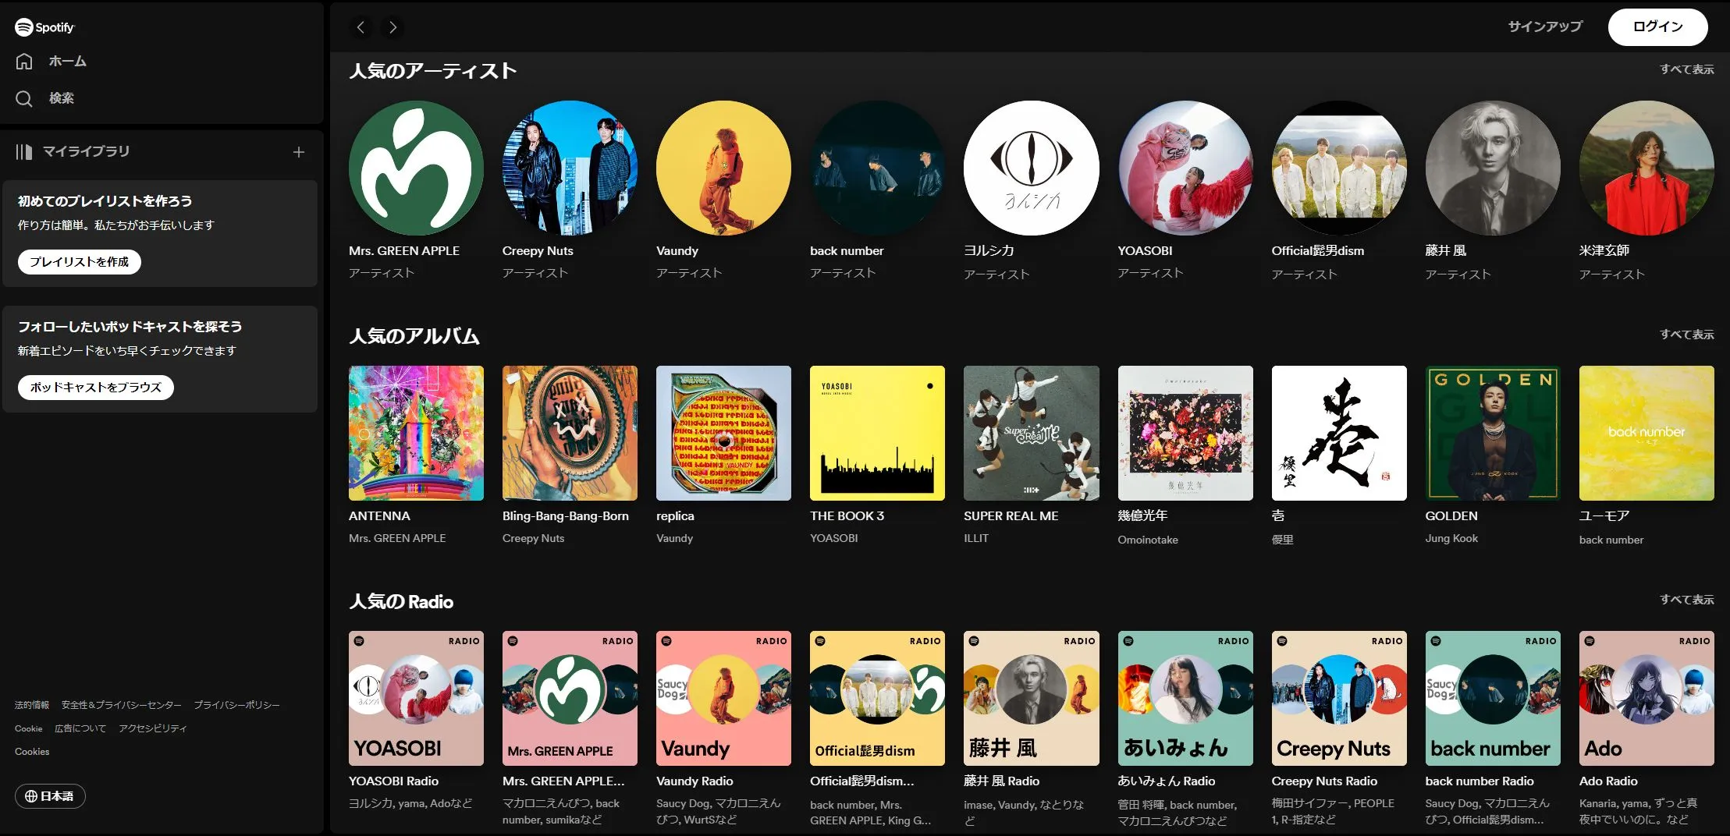The width and height of the screenshot is (1730, 836).
Task: Click ポッドキャストをブラウズ button
Action: [x=96, y=388]
